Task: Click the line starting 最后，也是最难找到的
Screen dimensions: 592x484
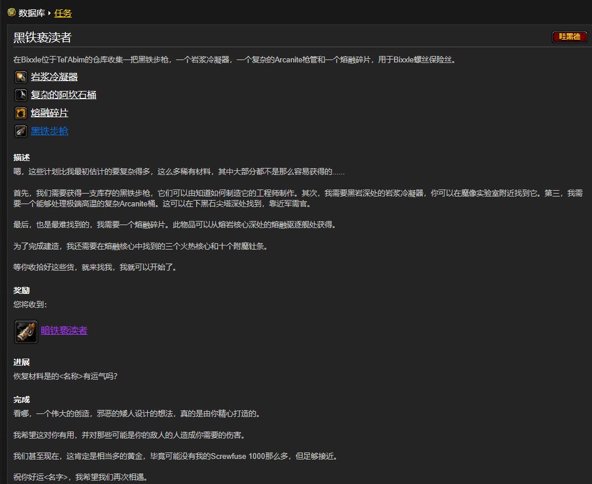Action: 175,225
